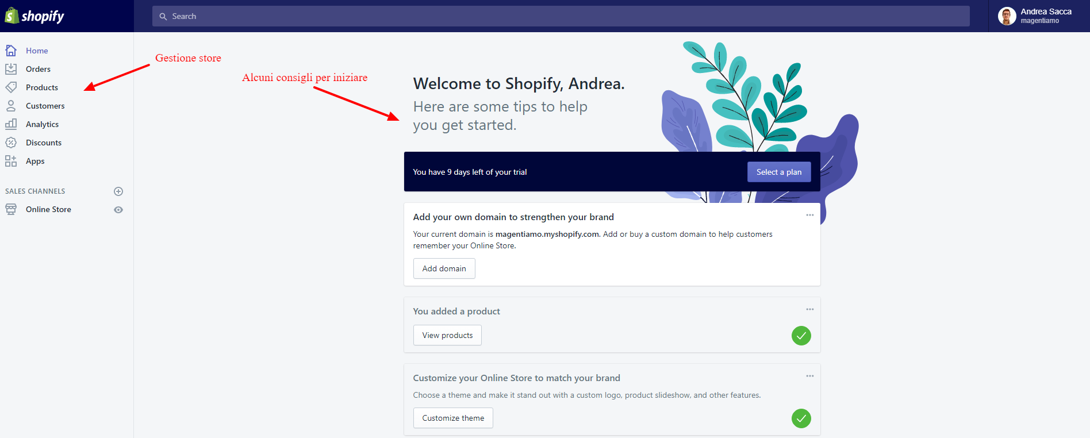This screenshot has height=438, width=1090.
Task: Toggle Online Store visibility with the eye icon
Action: pyautogui.click(x=118, y=209)
